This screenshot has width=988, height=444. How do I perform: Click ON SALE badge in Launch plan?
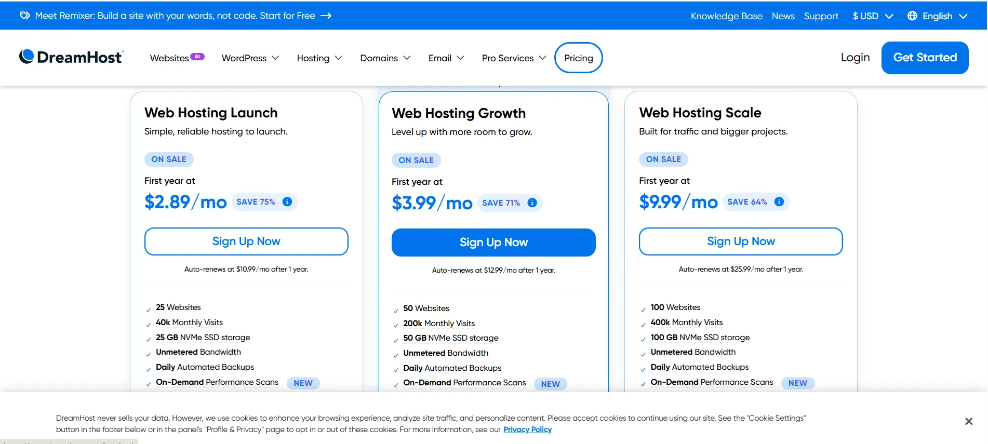coord(169,159)
